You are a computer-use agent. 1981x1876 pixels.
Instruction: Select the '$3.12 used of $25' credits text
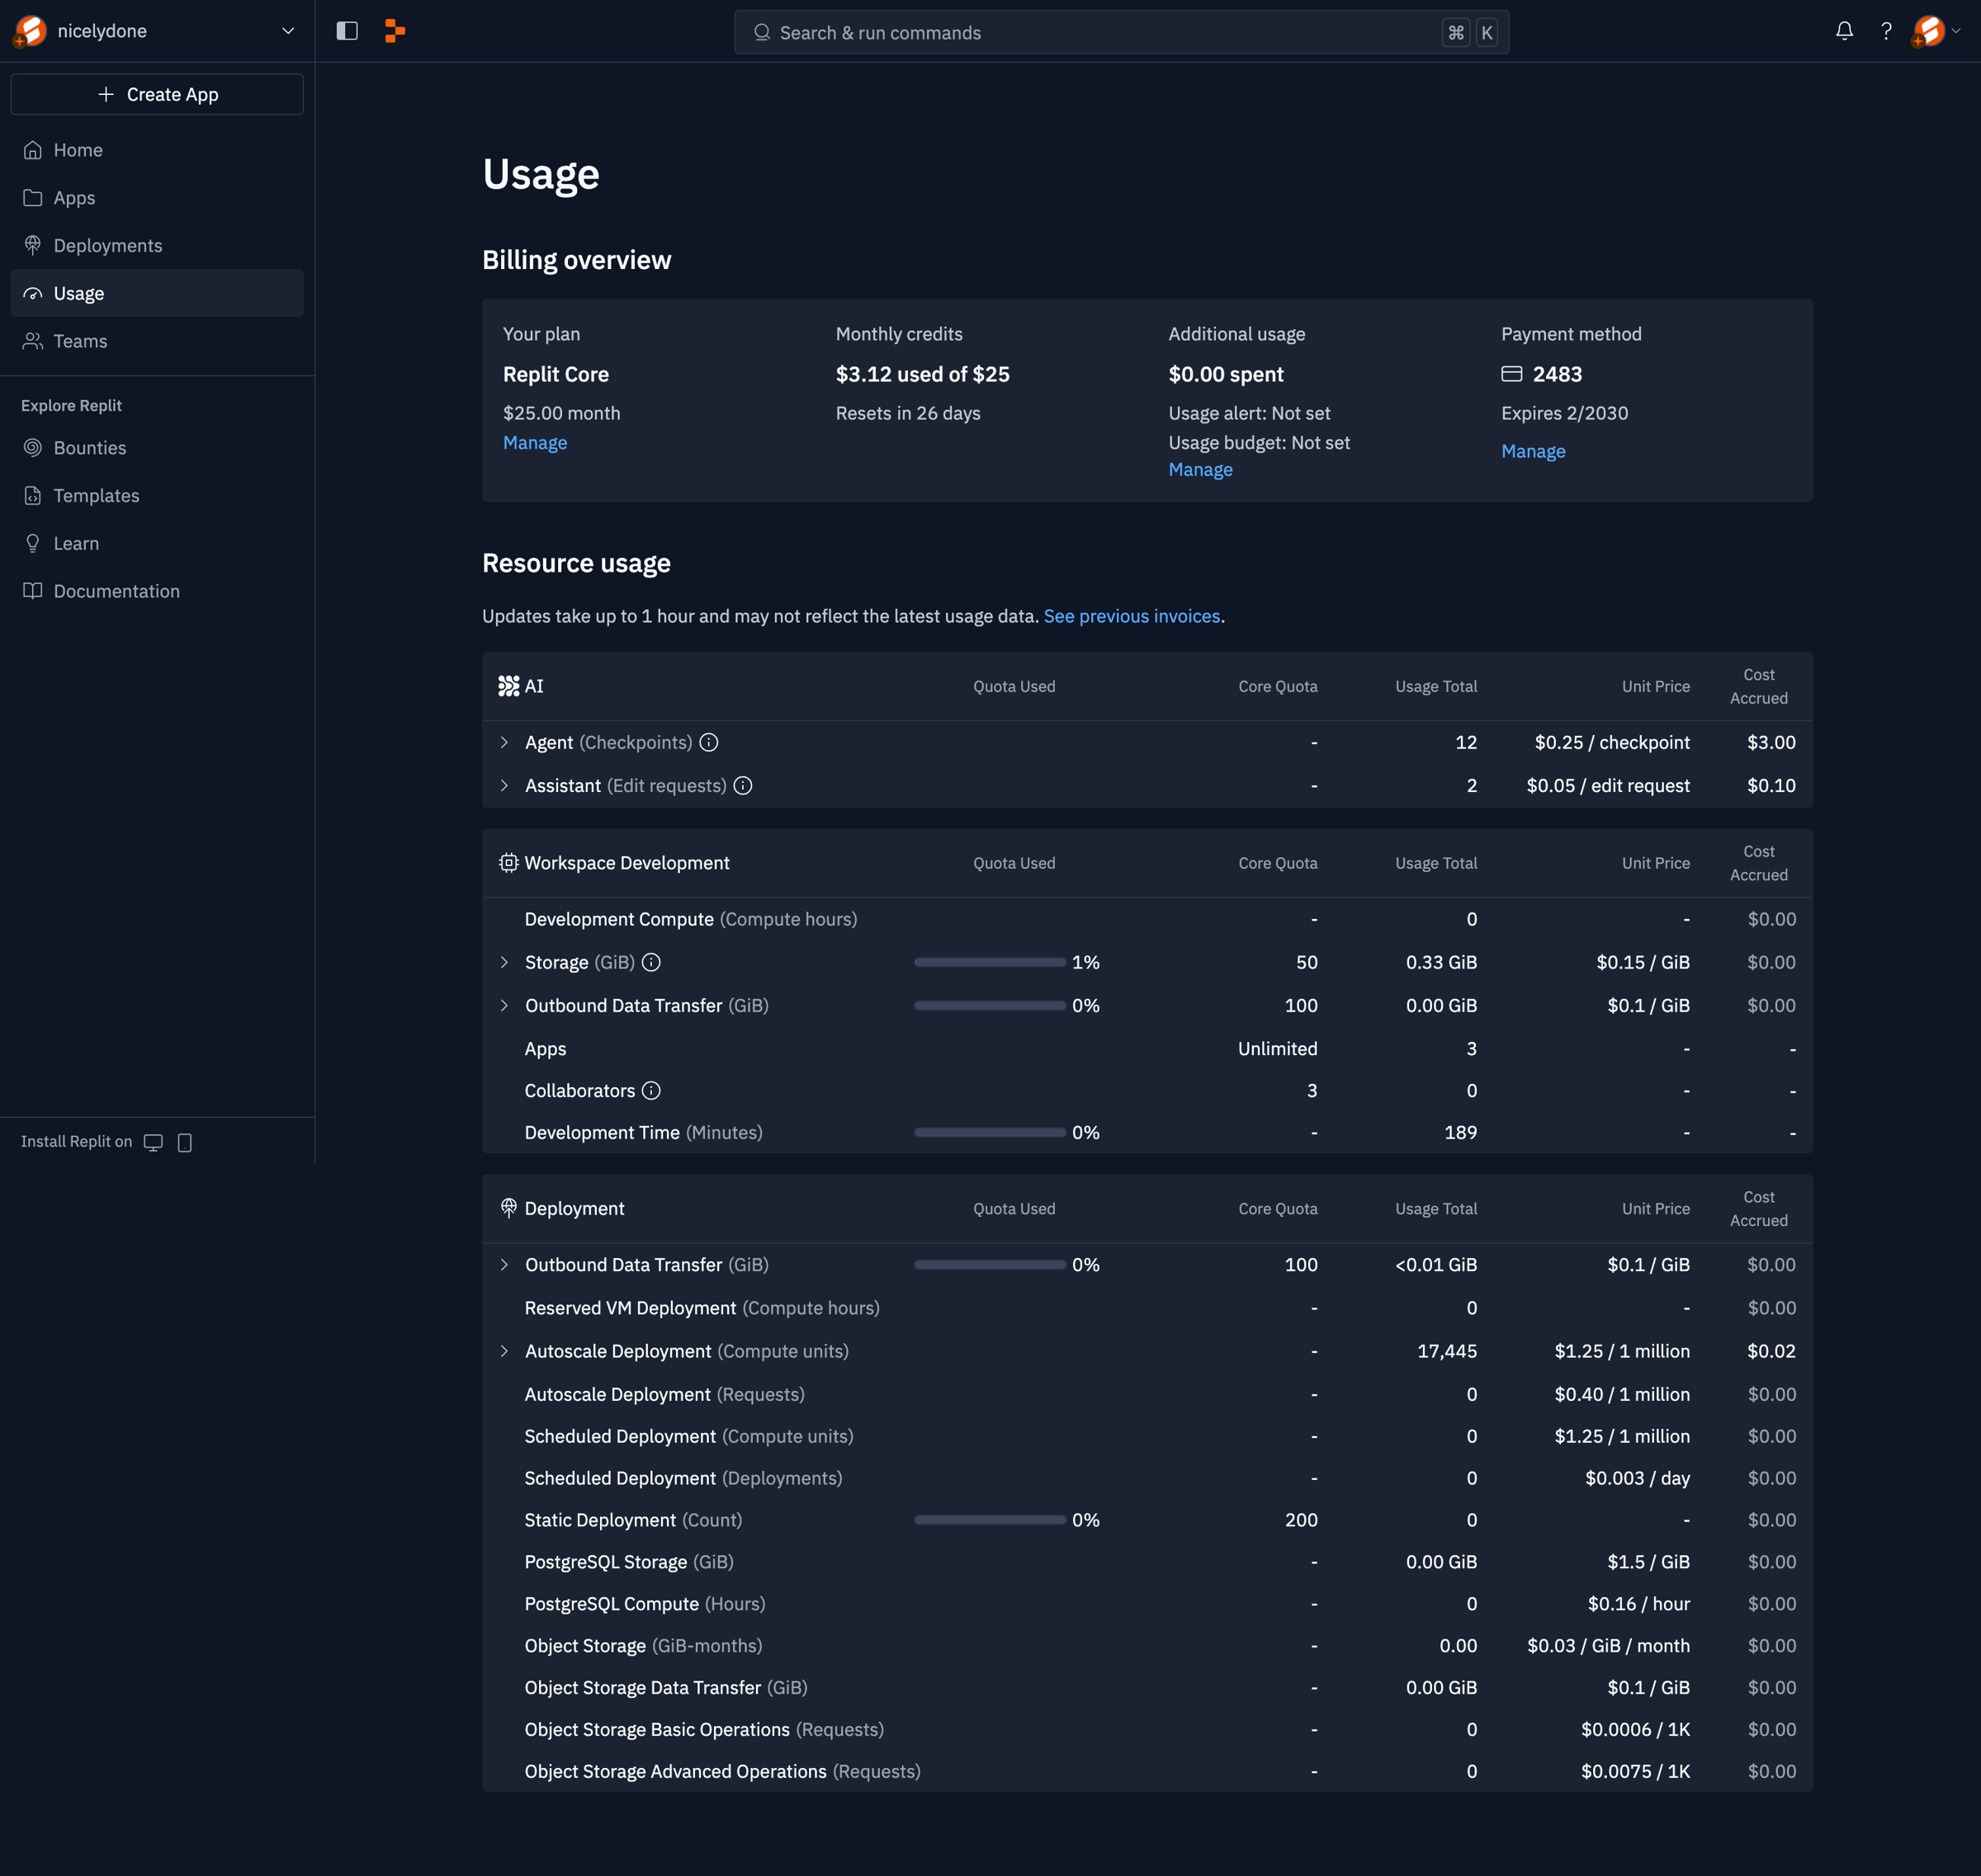coord(923,374)
